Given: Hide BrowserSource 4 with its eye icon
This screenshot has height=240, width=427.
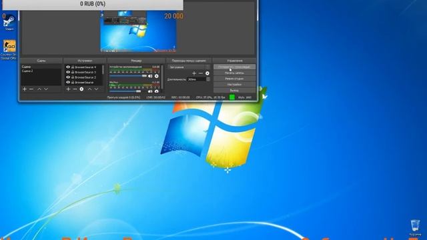Looking at the screenshot, I should tap(68, 67).
